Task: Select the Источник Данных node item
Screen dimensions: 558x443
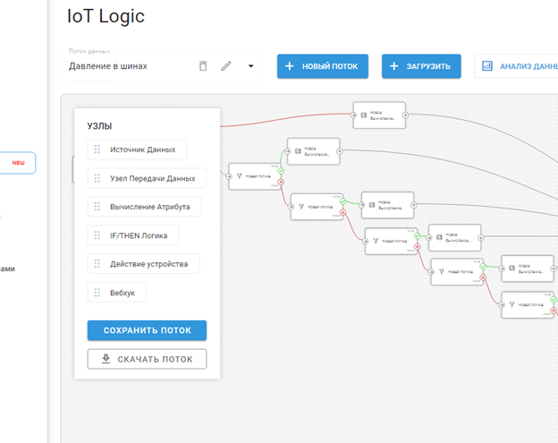Action: click(141, 149)
